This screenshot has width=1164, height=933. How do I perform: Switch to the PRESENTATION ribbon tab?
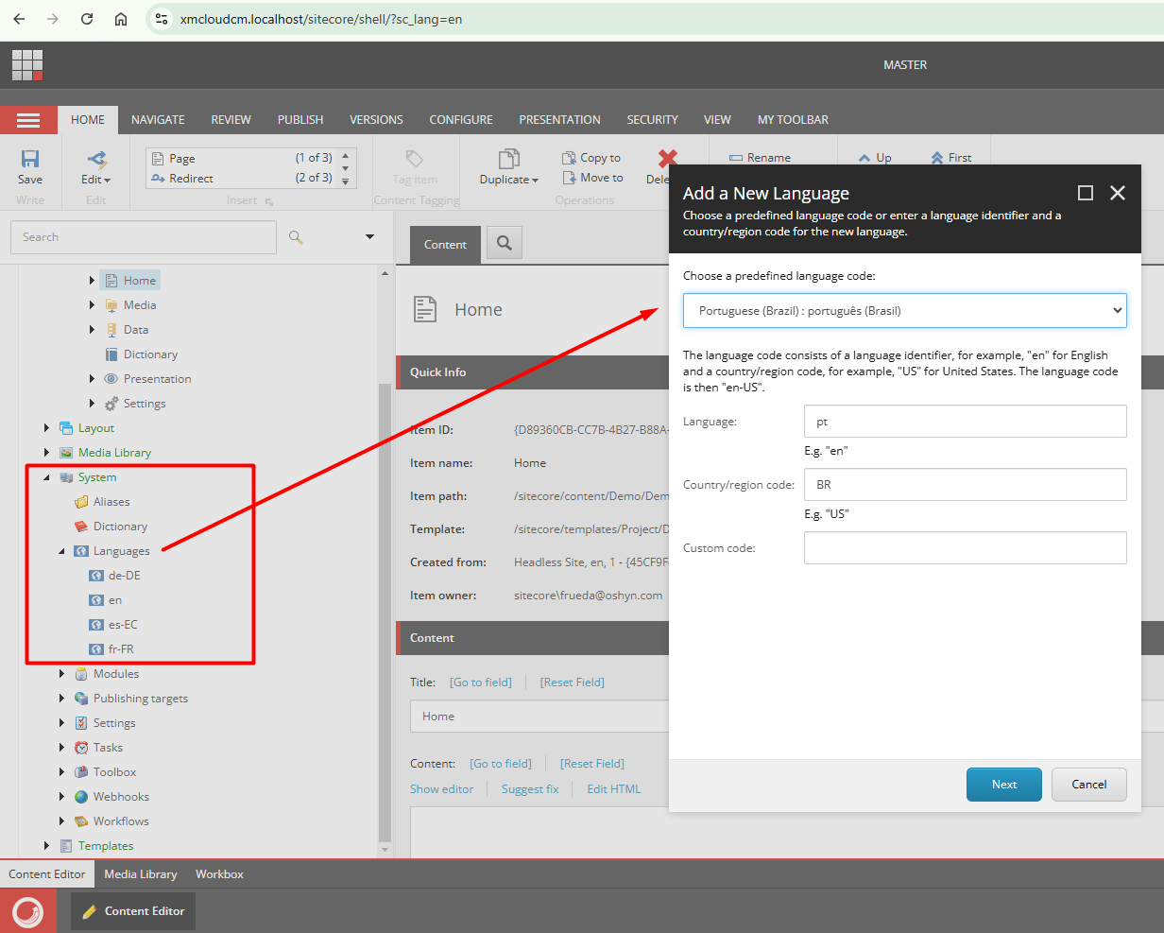coord(559,120)
